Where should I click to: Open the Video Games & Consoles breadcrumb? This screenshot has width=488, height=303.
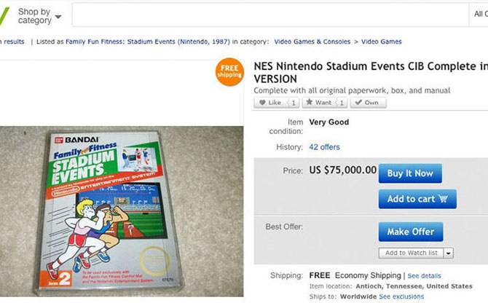click(x=312, y=42)
